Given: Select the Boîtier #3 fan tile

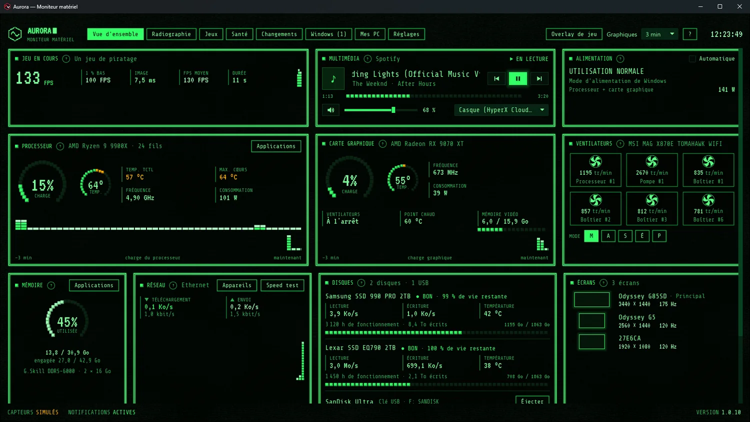Looking at the screenshot, I should pyautogui.click(x=652, y=208).
